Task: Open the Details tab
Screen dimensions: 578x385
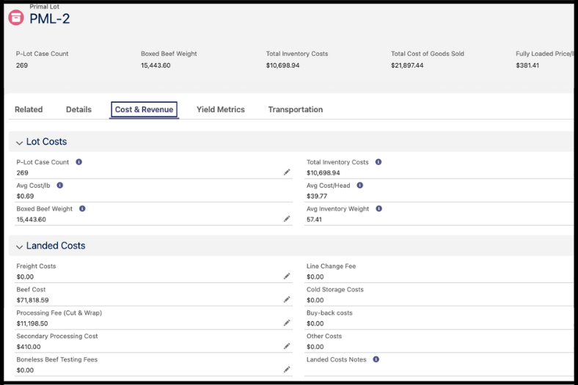Action: [x=78, y=110]
